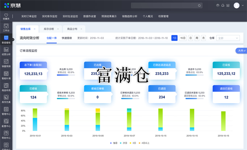Select the 月 granularity toggle

click(203, 38)
